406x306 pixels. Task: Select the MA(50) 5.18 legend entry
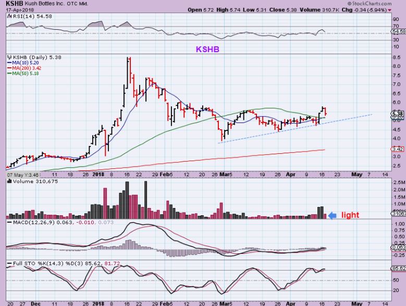tap(23, 74)
